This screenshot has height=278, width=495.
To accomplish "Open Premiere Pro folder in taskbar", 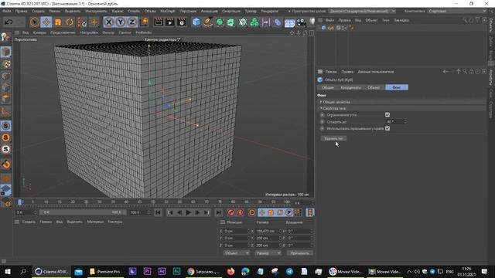I will pyautogui.click(x=105, y=272).
